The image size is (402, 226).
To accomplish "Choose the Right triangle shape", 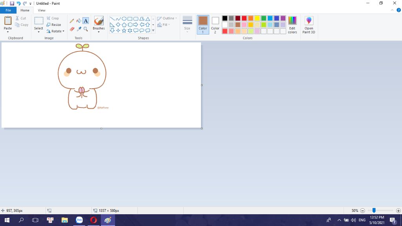I will pyautogui.click(x=112, y=25).
